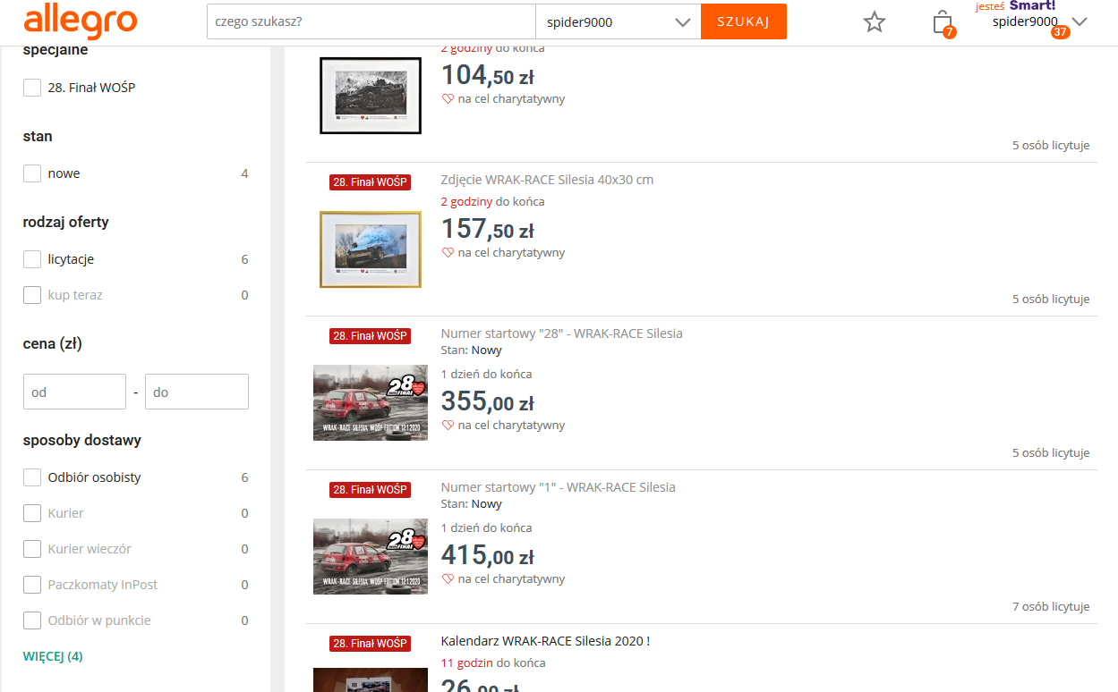1118x692 pixels.
Task: Open the favorites star icon
Action: 875,22
